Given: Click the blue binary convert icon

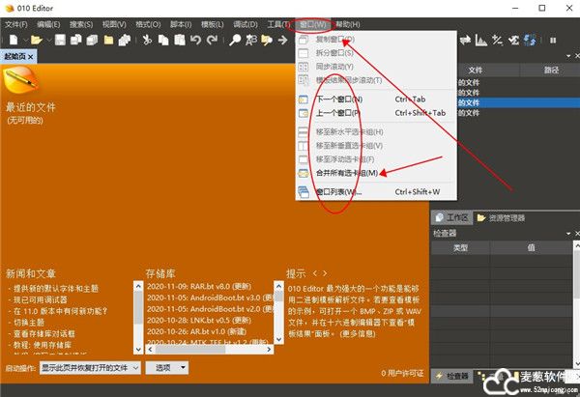Looking at the screenshot, I should (530, 40).
